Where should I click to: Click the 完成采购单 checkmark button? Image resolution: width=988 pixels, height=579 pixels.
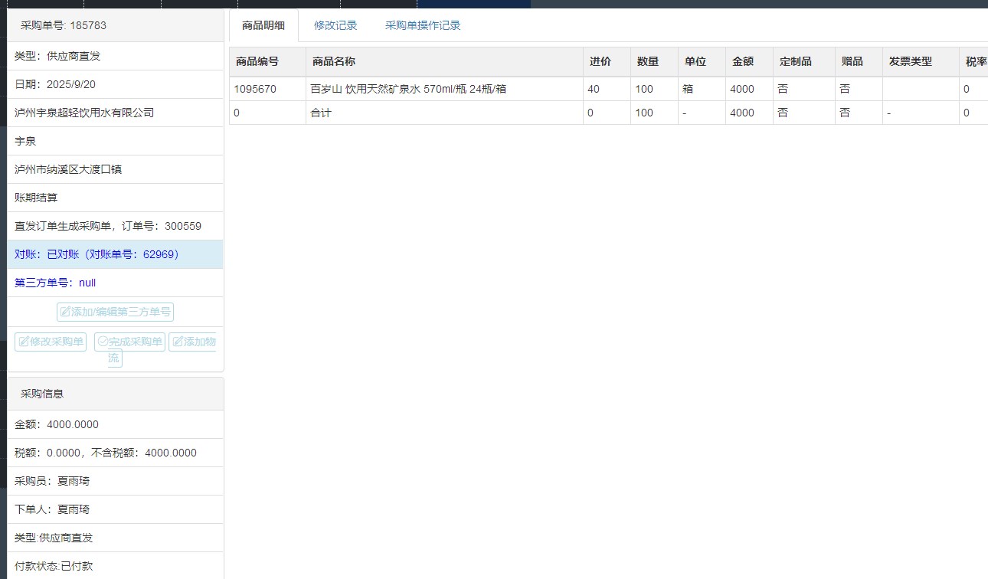click(129, 342)
